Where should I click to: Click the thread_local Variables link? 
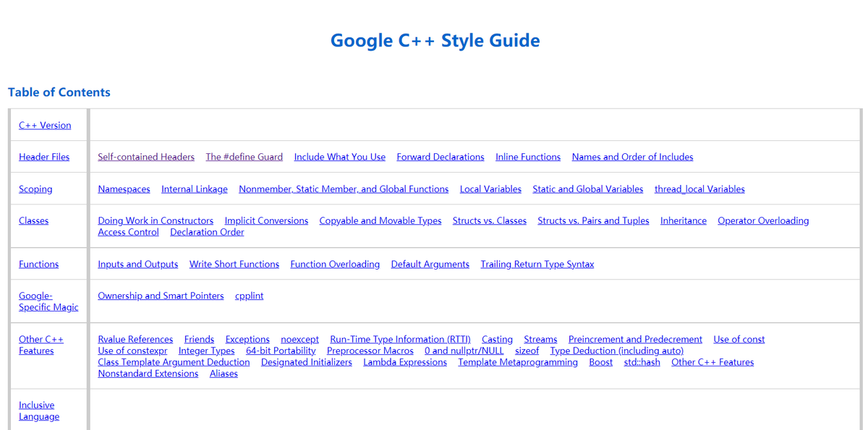click(x=699, y=189)
